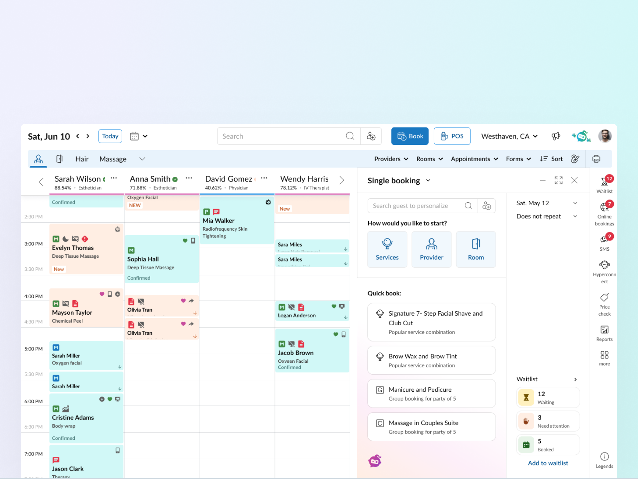Change the Sat, May 12 date dropdown

(x=547, y=203)
